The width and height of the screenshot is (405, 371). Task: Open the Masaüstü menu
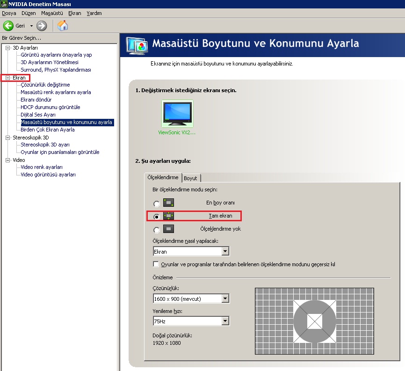(52, 13)
